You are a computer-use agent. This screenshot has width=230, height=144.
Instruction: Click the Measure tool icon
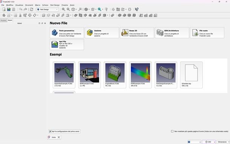point(106,9)
